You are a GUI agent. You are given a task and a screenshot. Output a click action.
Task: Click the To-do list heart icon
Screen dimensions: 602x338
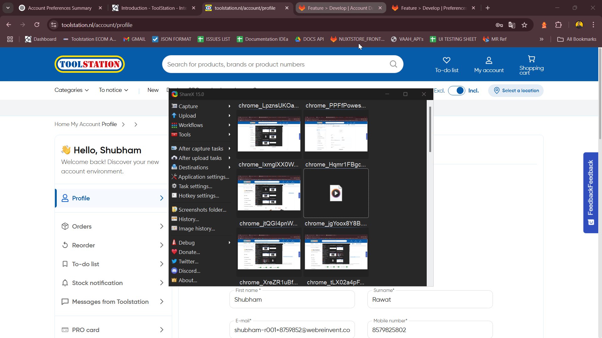click(446, 60)
